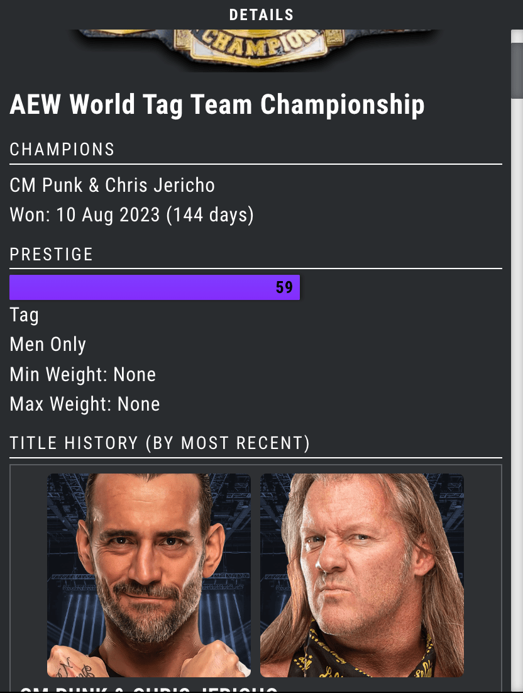Open the DETAILS header tab
Image resolution: width=523 pixels, height=693 pixels.
(261, 14)
